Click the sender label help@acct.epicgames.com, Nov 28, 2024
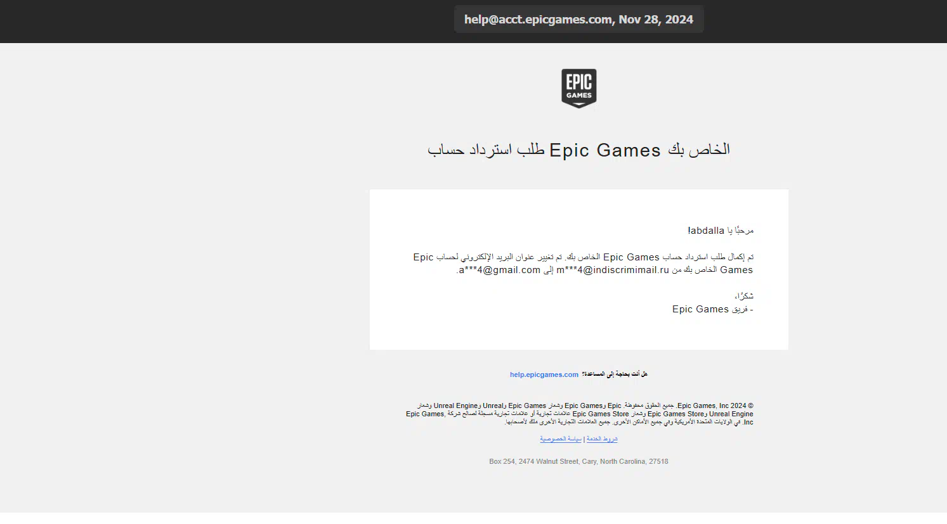947x524 pixels. click(x=578, y=20)
